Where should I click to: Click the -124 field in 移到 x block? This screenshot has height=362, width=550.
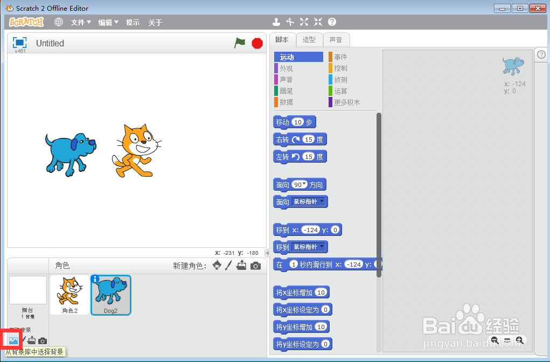(311, 230)
